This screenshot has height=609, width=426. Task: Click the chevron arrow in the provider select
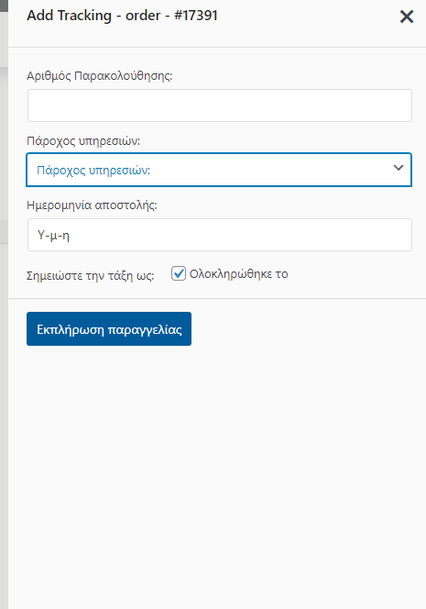click(399, 168)
